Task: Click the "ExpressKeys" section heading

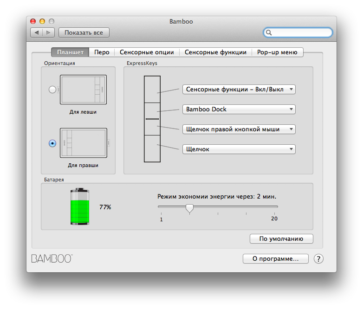Action: [x=142, y=63]
